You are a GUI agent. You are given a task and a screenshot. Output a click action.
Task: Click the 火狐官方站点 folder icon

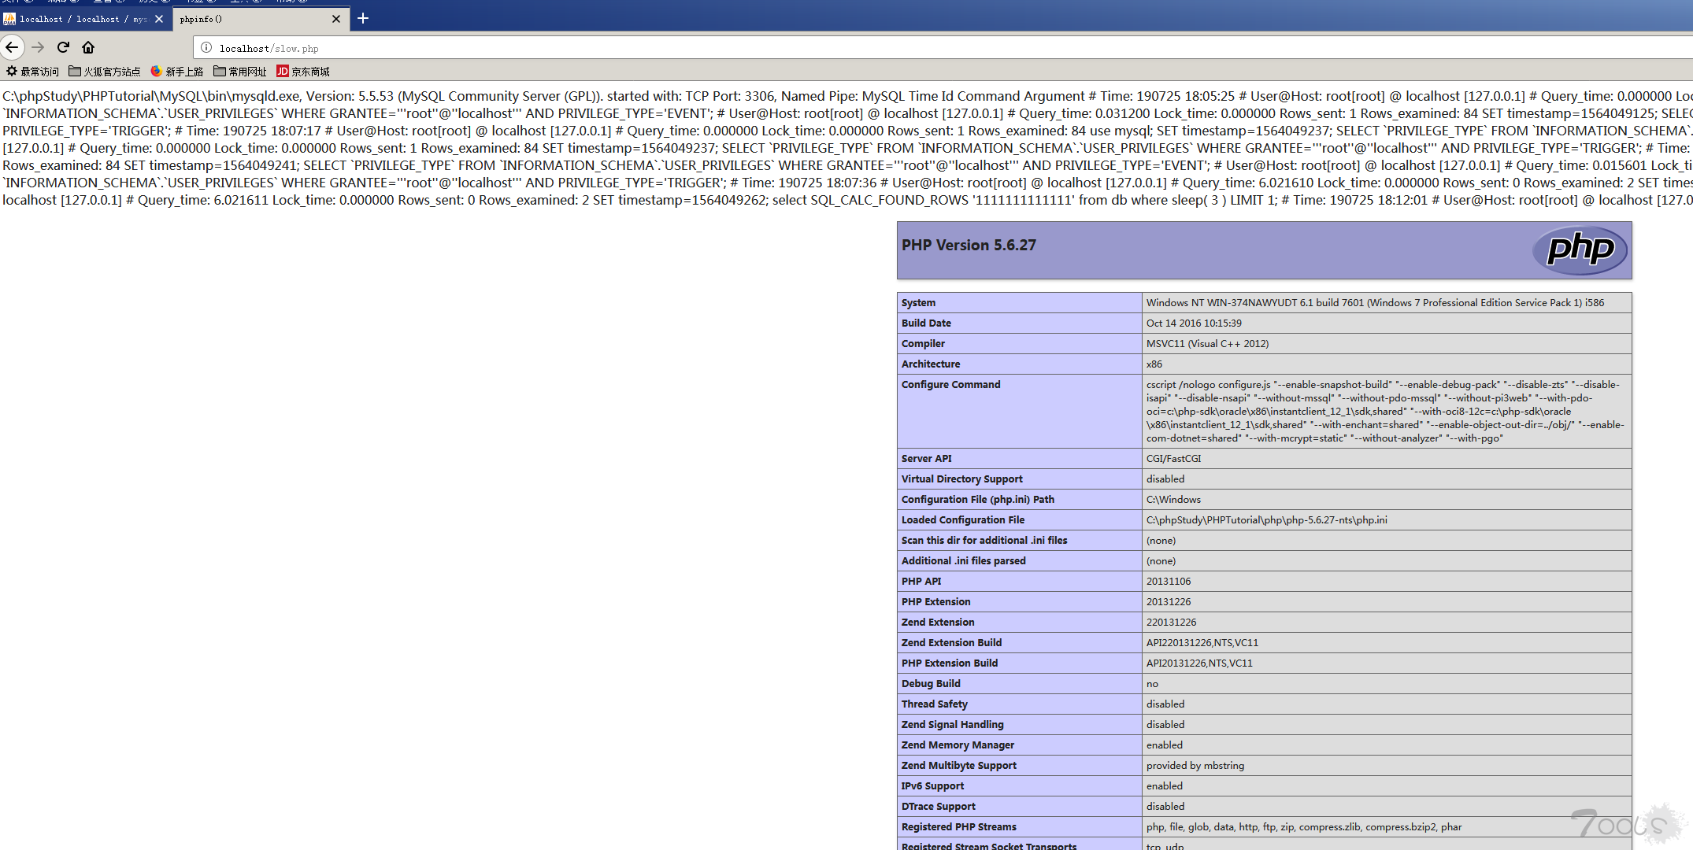[x=75, y=72]
